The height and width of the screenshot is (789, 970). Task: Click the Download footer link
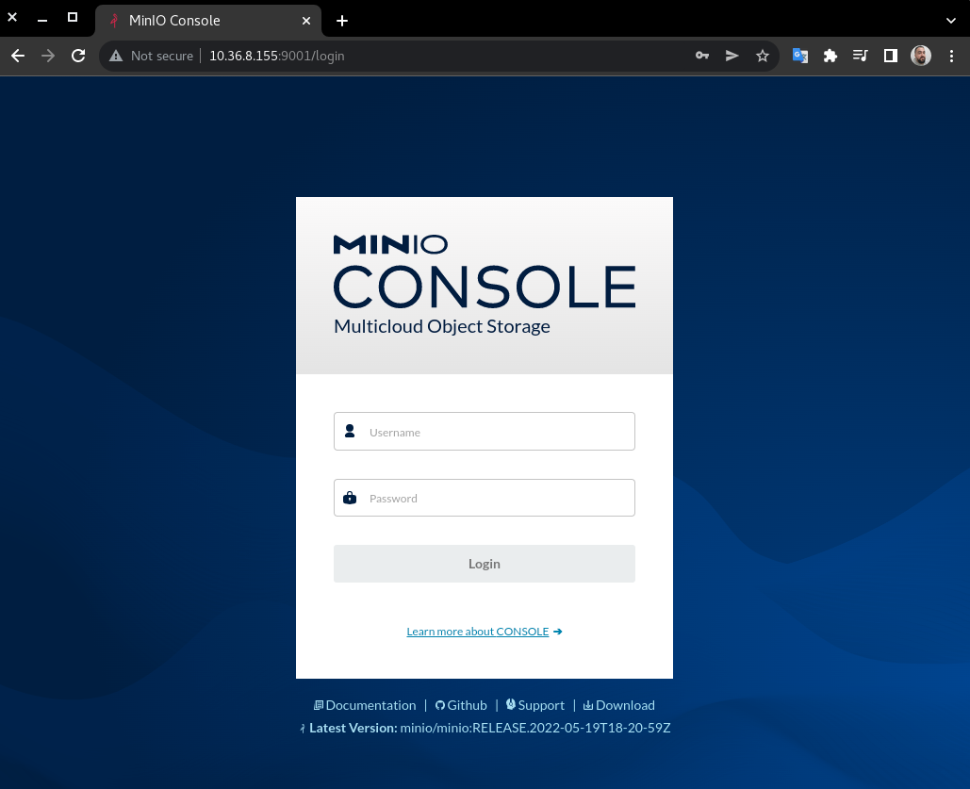pyautogui.click(x=624, y=705)
